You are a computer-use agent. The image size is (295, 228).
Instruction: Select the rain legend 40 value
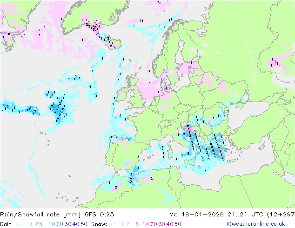coord(76,224)
